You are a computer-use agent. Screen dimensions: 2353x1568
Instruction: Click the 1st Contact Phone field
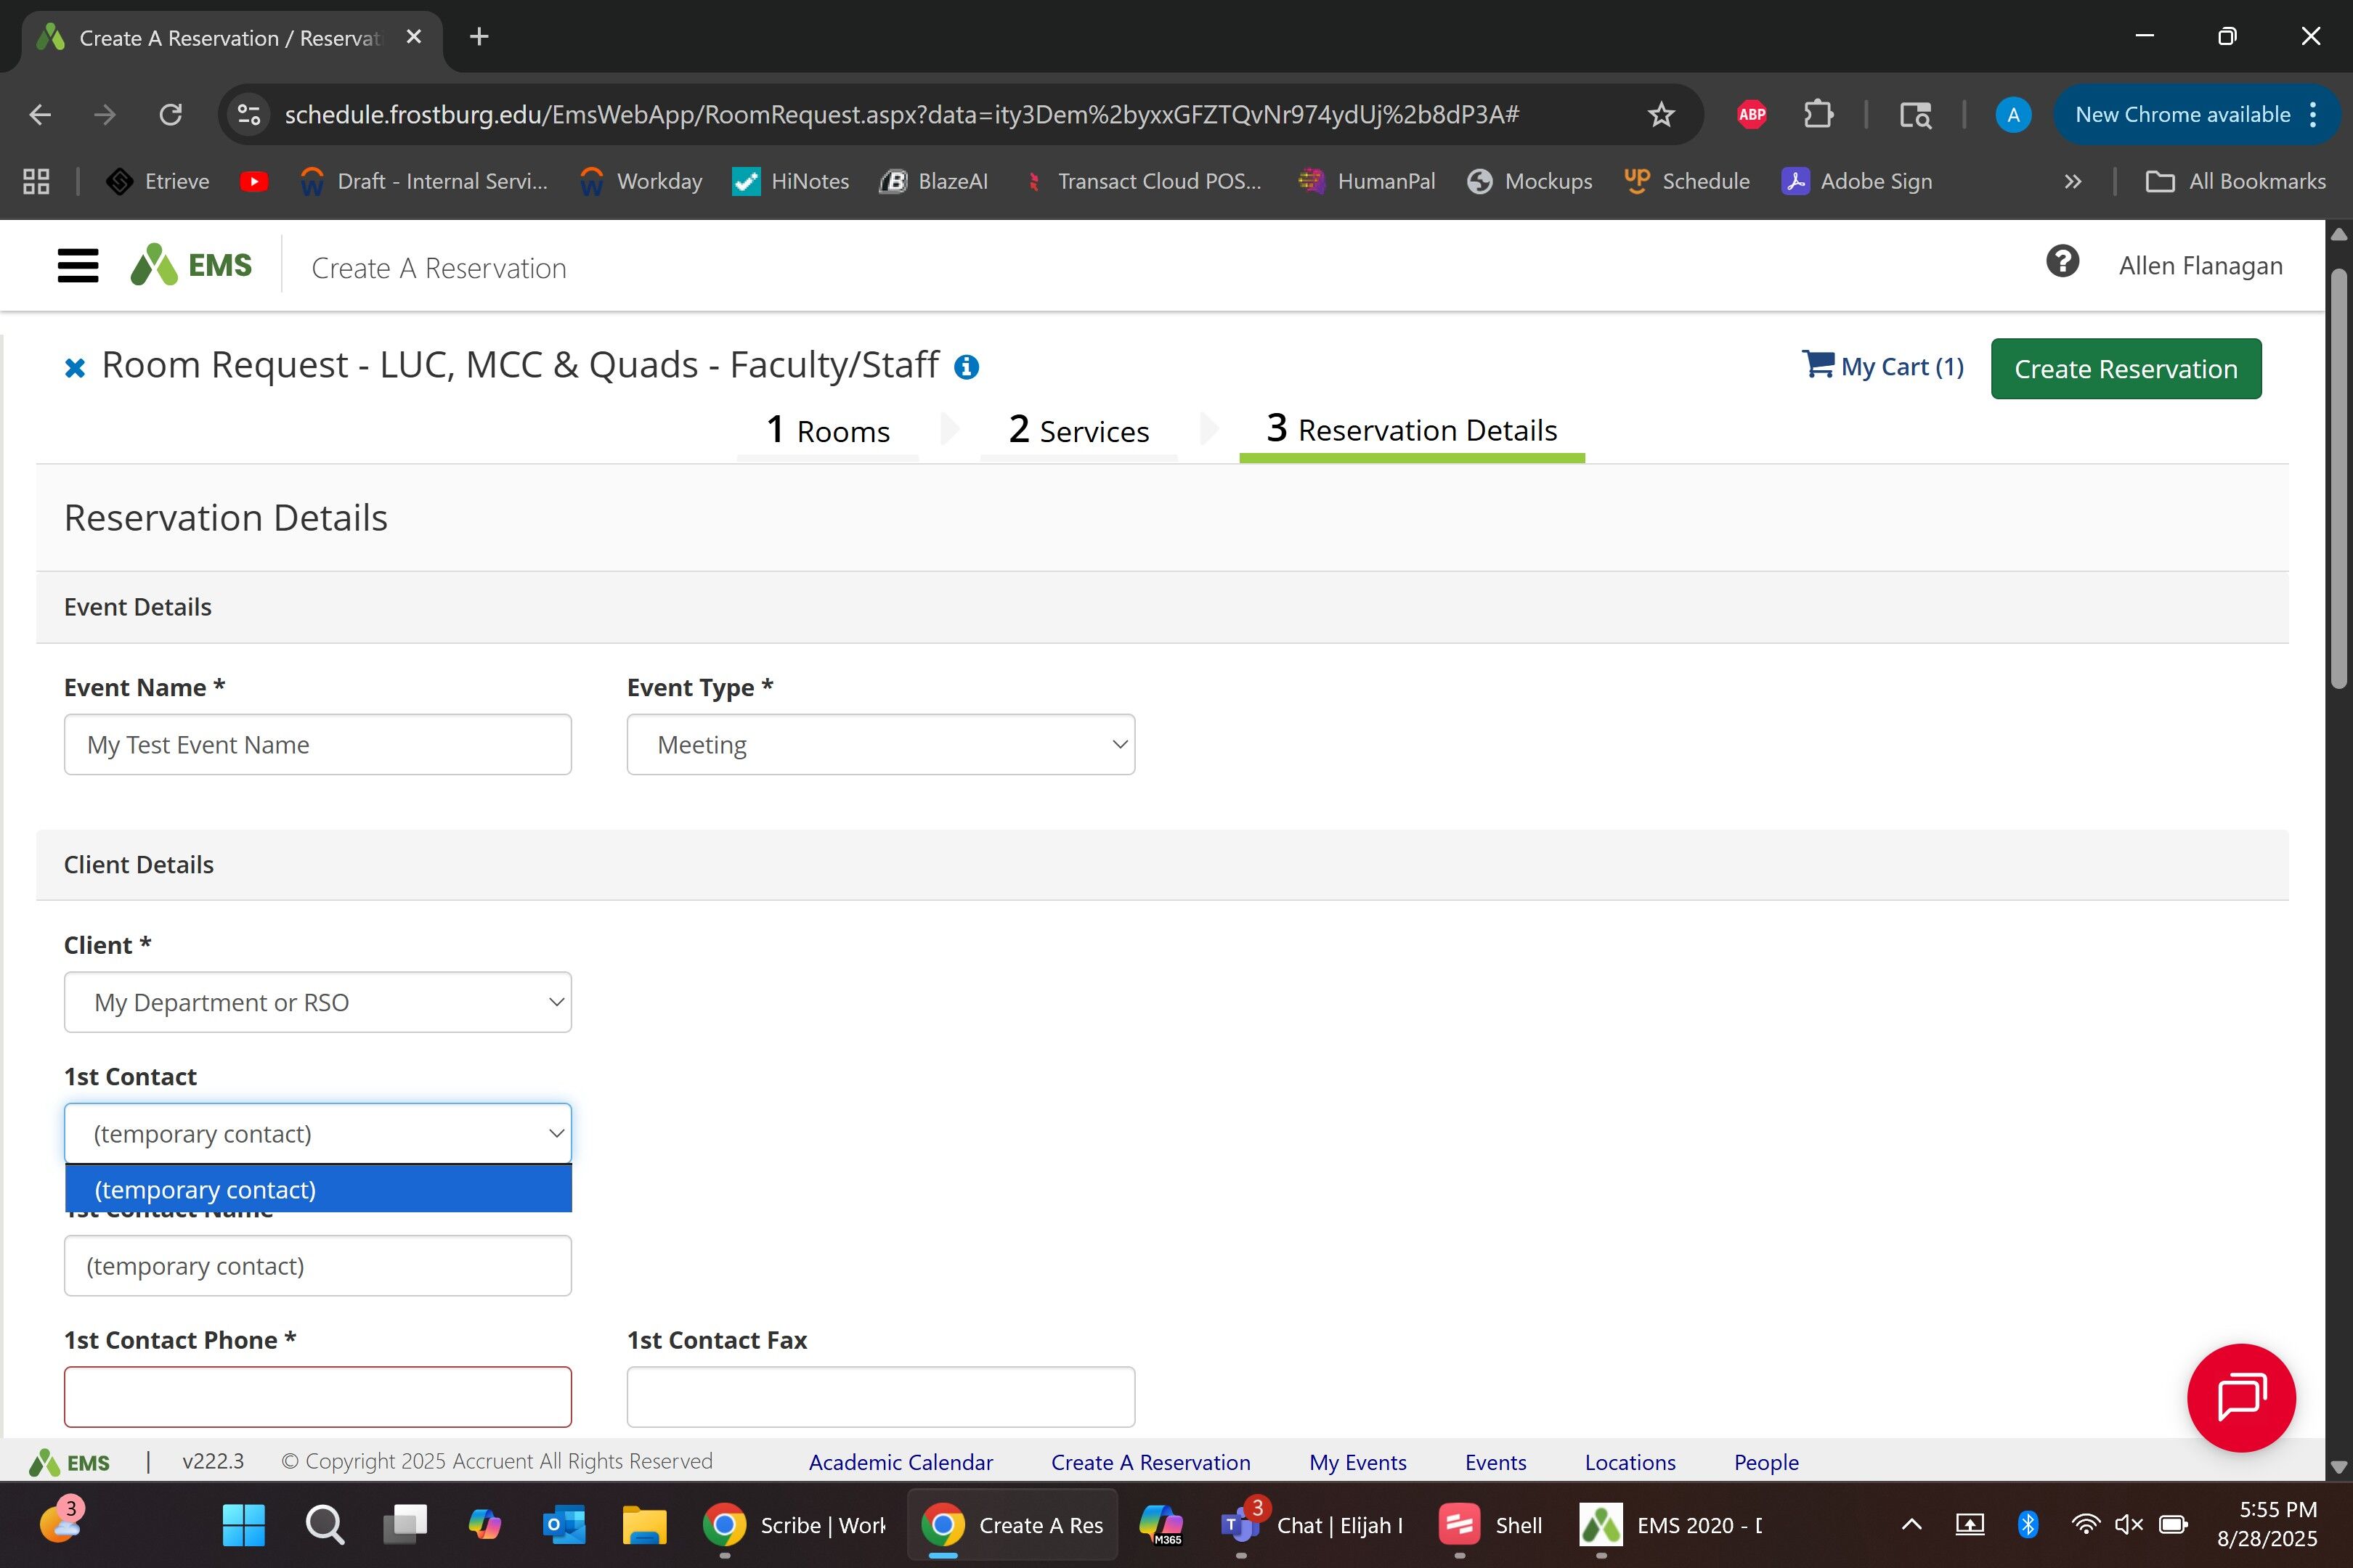317,1397
